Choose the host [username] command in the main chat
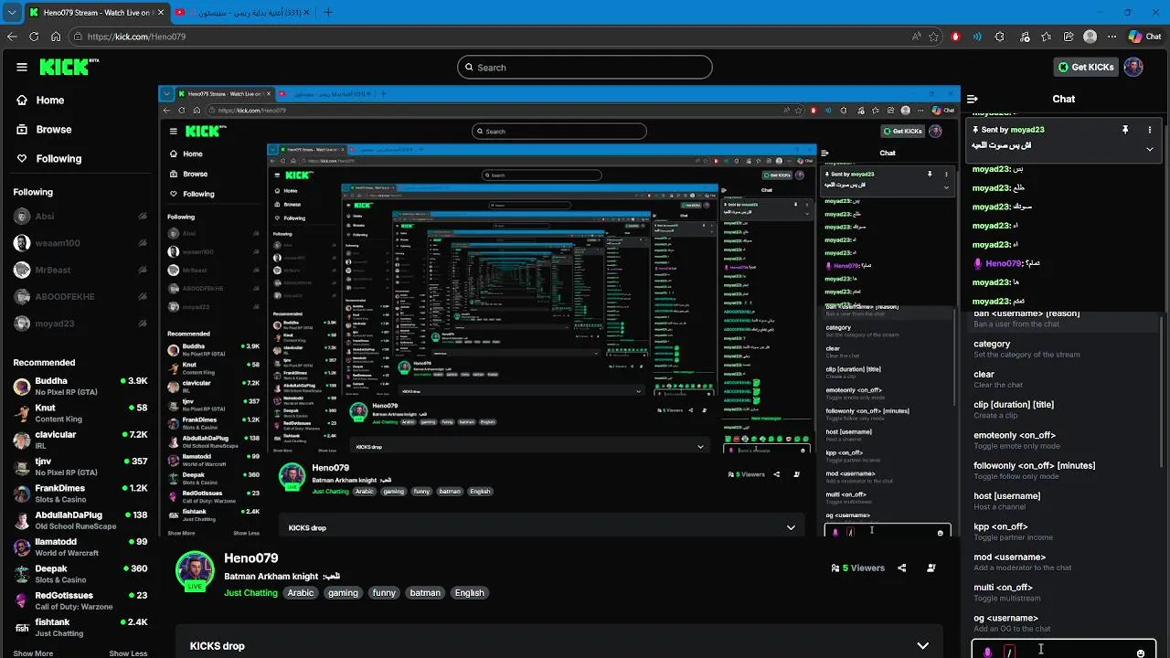1170x658 pixels. (x=1063, y=501)
